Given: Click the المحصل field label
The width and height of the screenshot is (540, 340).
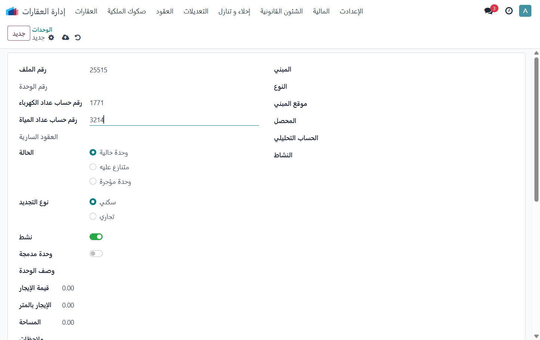Looking at the screenshot, I should click(285, 121).
